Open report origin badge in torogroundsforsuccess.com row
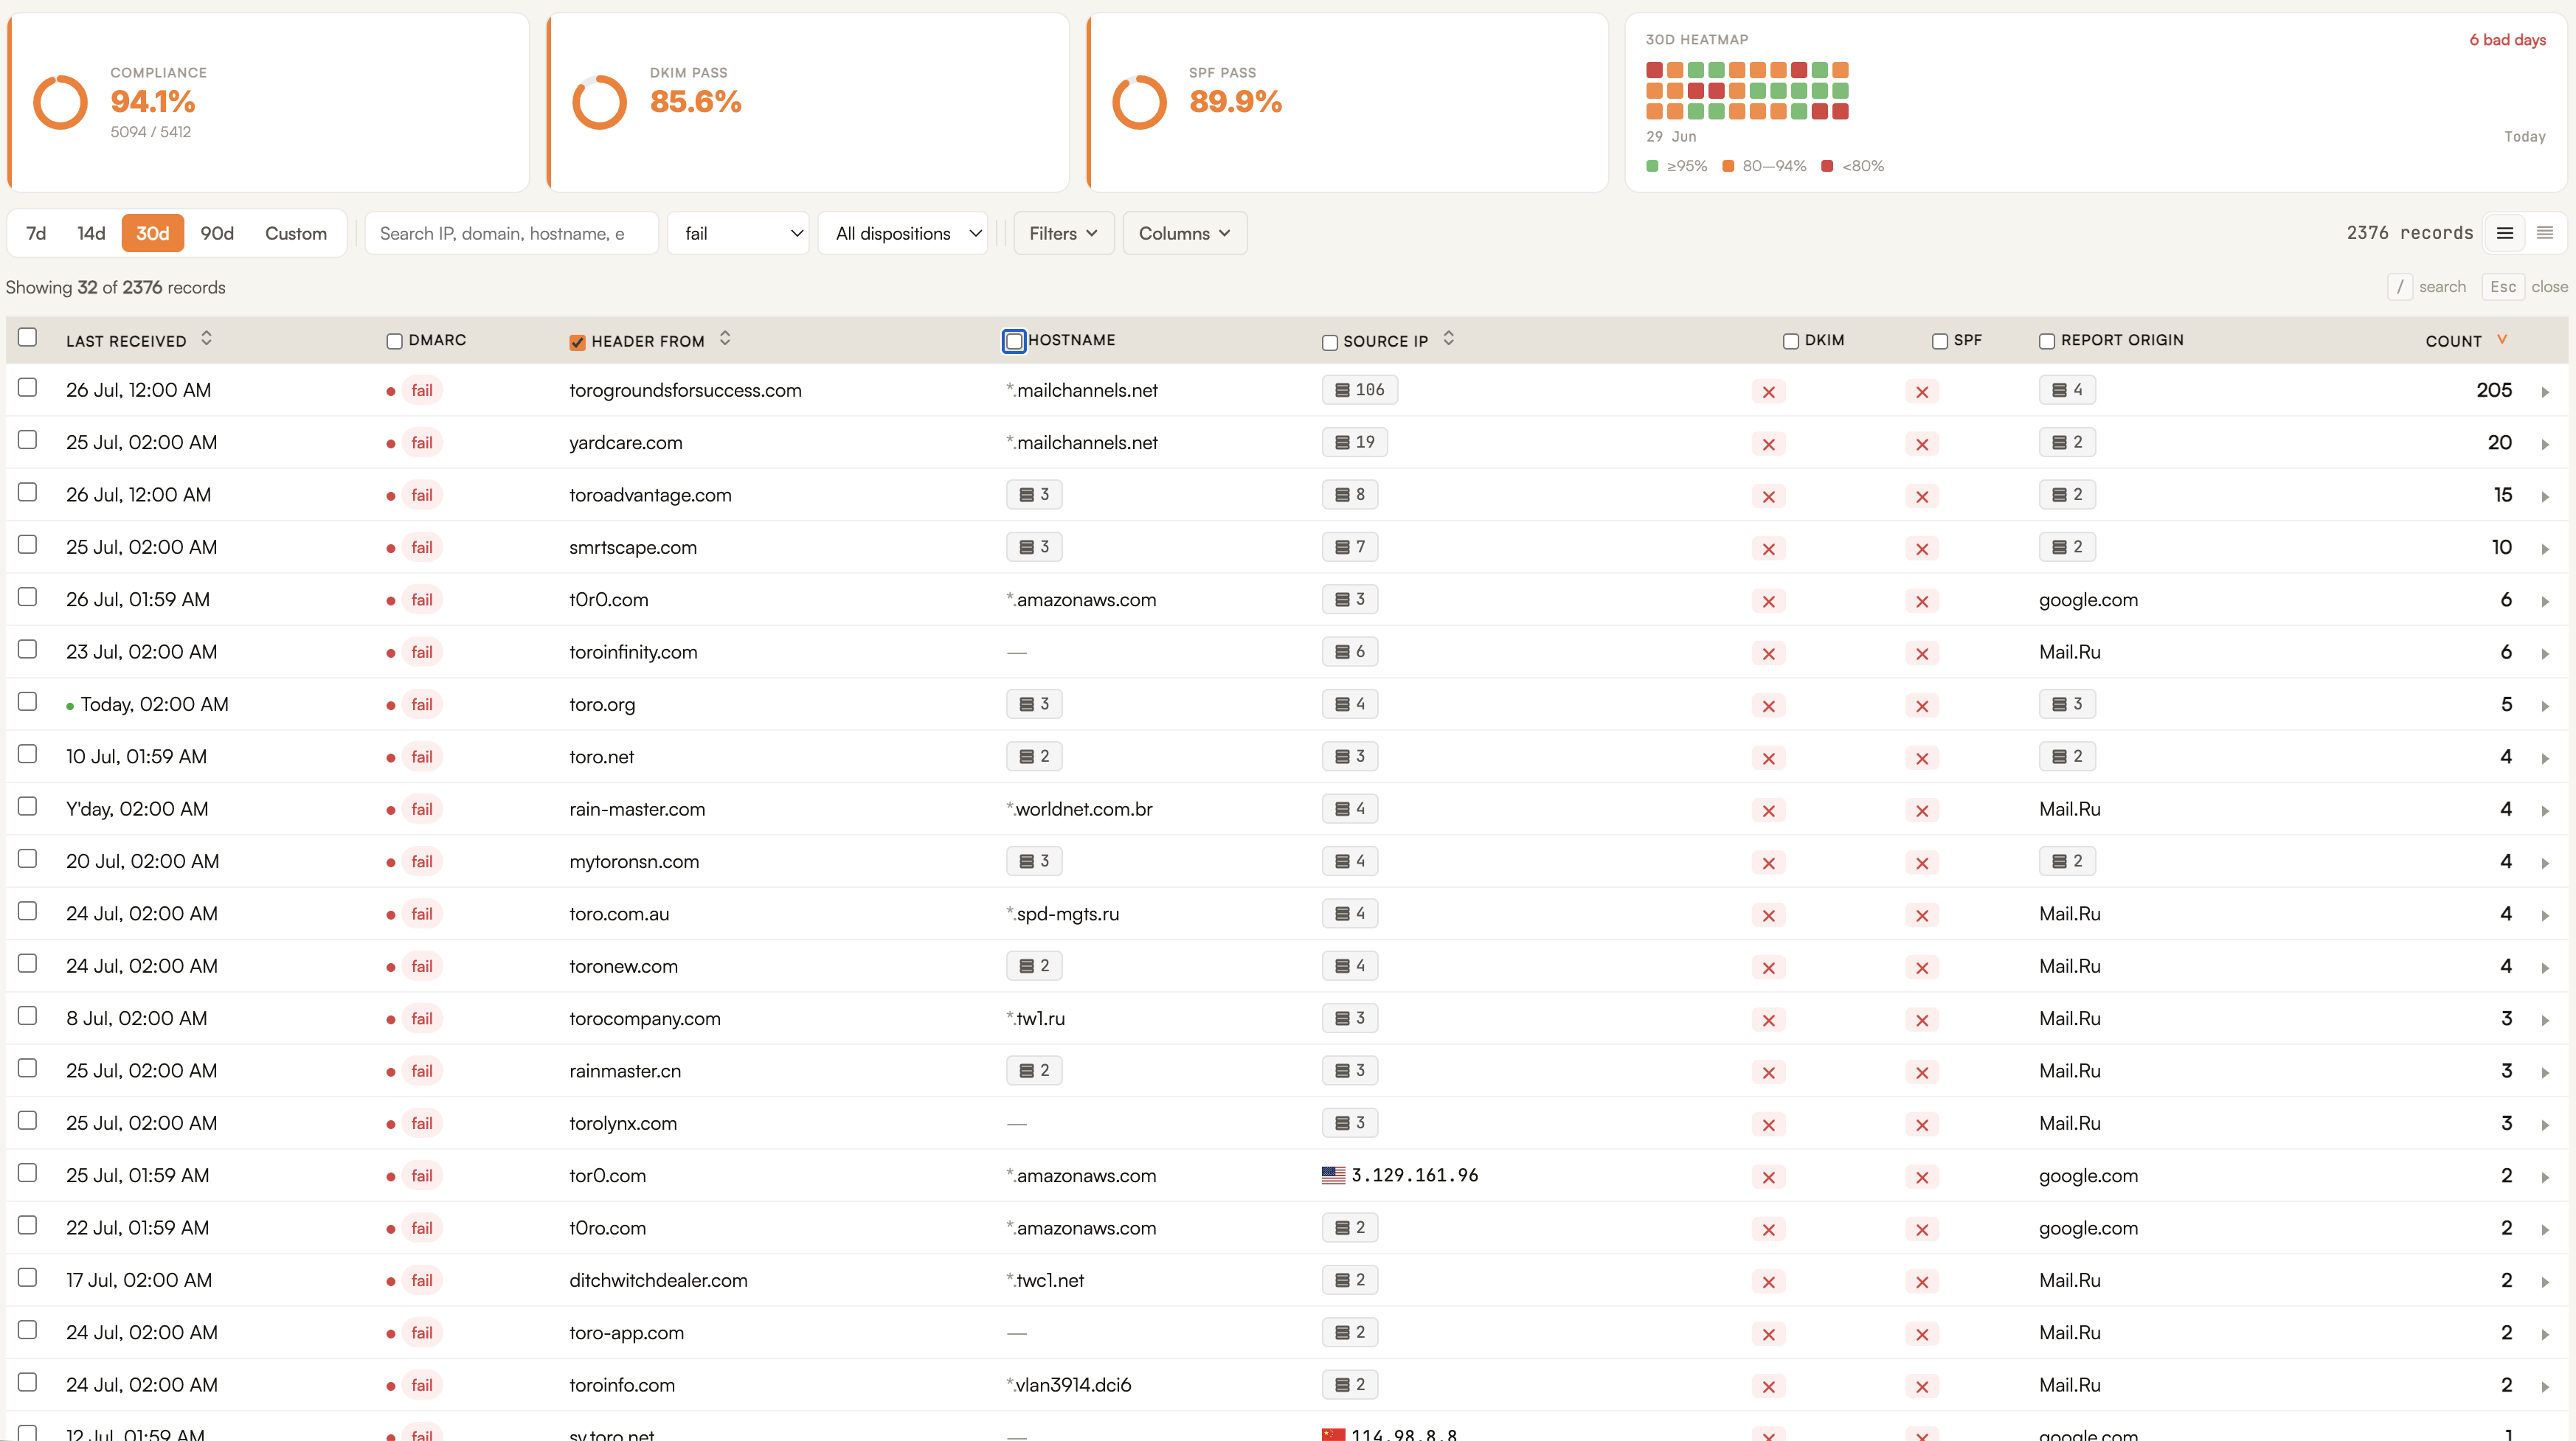Image resolution: width=2576 pixels, height=1441 pixels. coord(2067,390)
